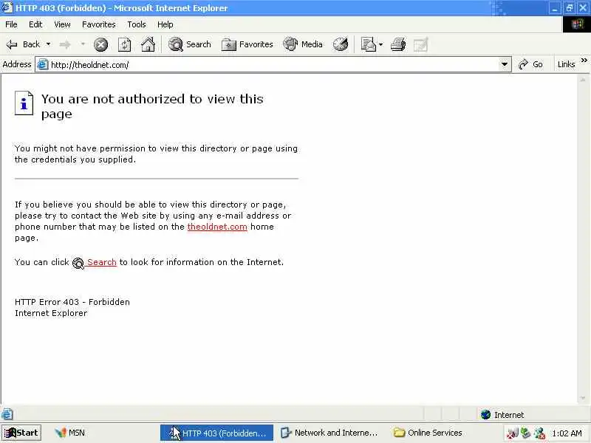Expand the Links toolbar chevron
This screenshot has width=591, height=443.
[x=584, y=61]
